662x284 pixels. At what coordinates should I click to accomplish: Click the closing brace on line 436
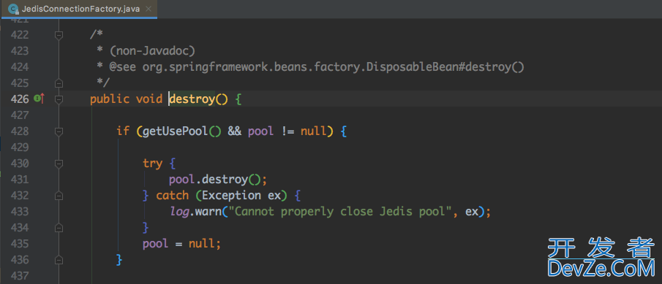click(119, 260)
